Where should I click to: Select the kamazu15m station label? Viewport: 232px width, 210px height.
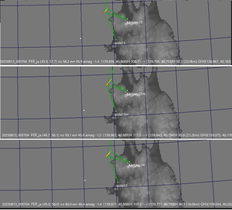point(136,94)
